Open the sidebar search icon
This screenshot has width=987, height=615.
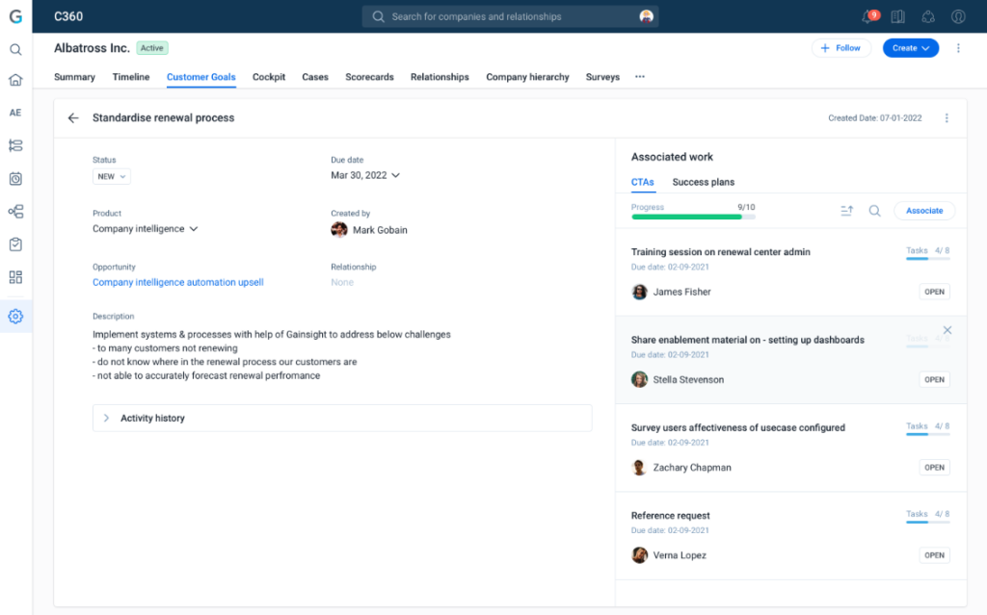click(x=15, y=50)
